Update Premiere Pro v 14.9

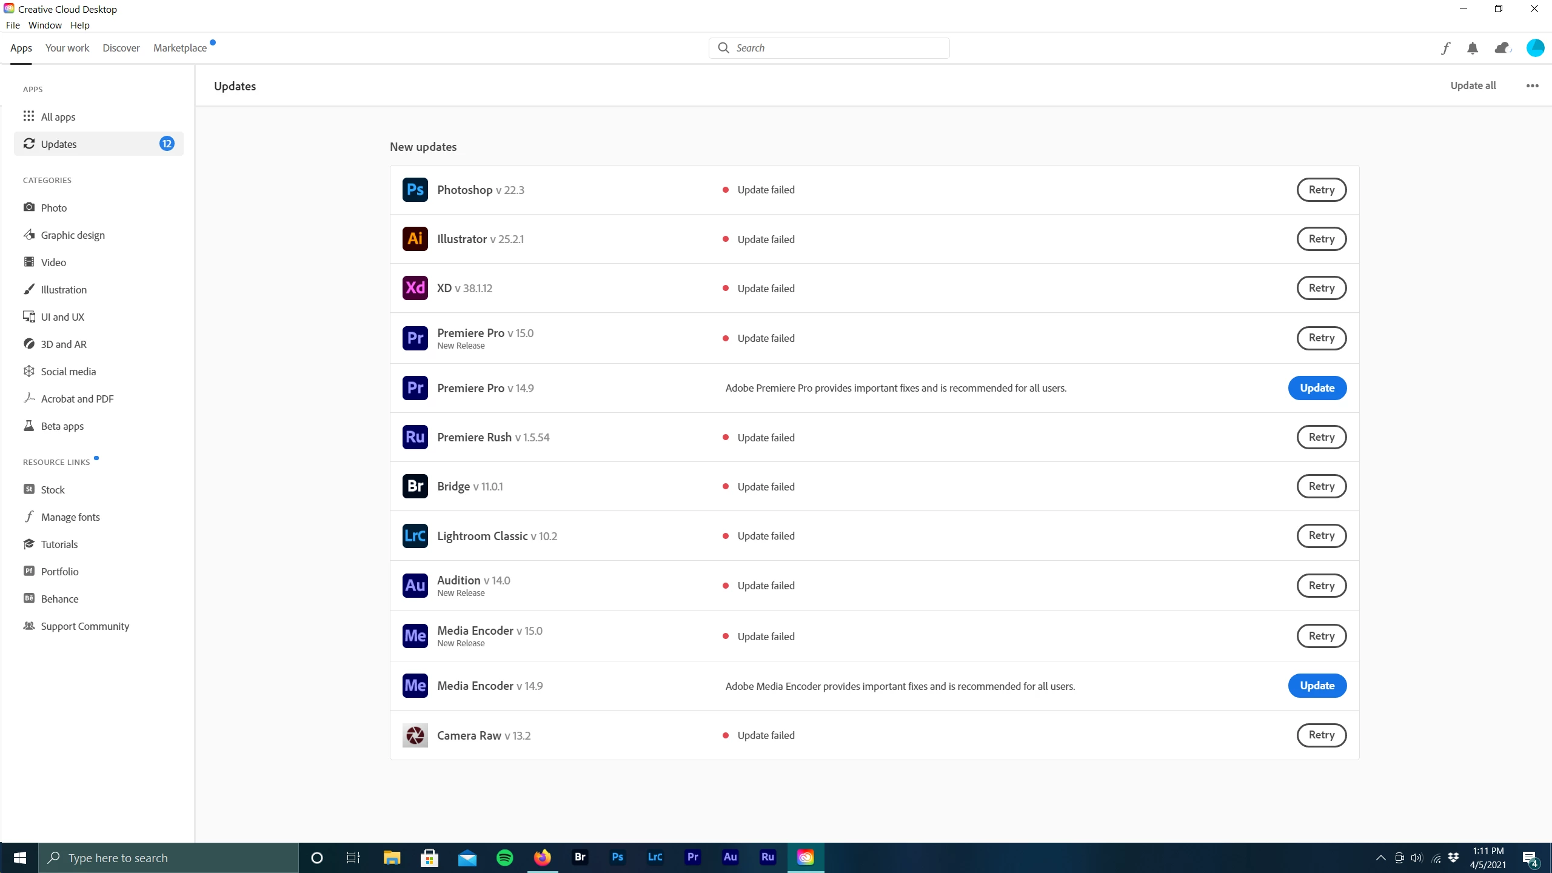coord(1317,388)
